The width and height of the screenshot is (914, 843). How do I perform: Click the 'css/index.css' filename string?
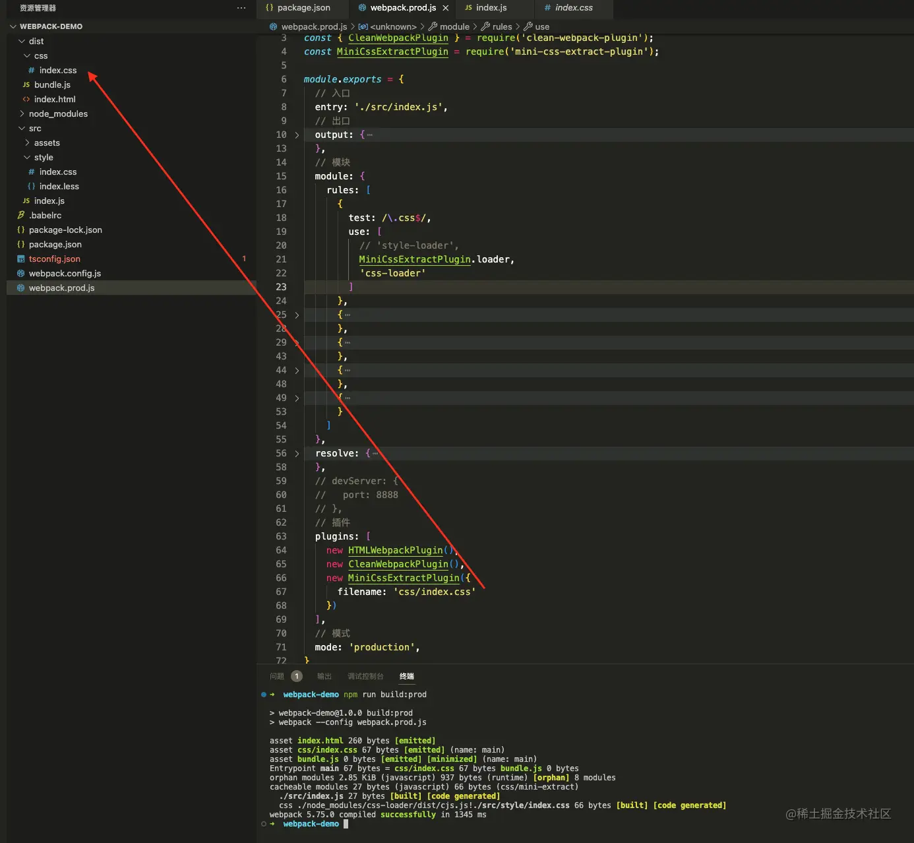pos(435,592)
